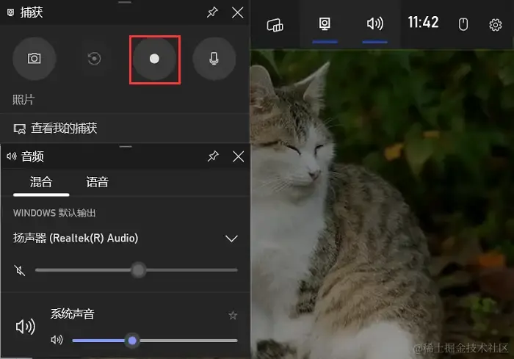Pin the Capture (捕获) widget
This screenshot has width=514, height=359.
tap(212, 12)
